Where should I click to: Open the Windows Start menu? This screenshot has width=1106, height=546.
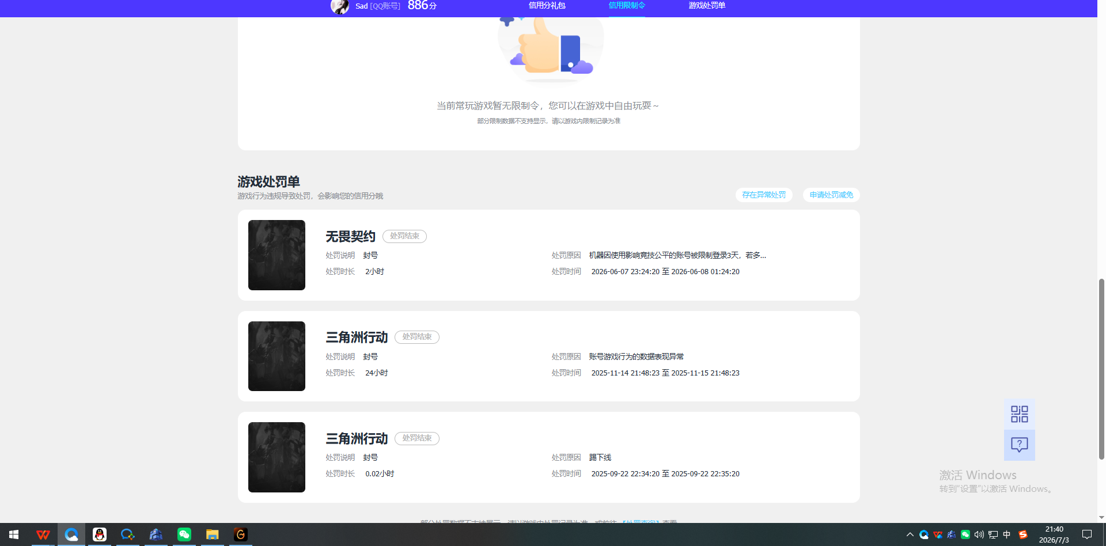[x=14, y=534]
